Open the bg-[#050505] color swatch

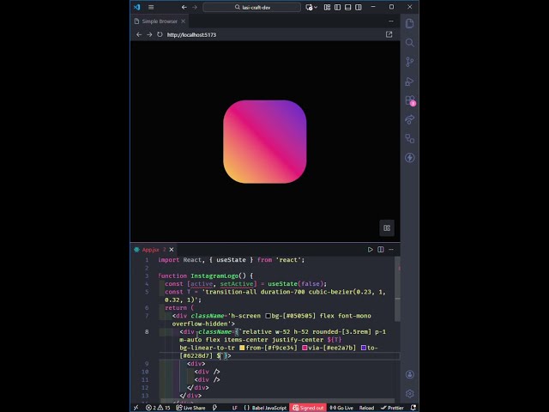[268, 316]
